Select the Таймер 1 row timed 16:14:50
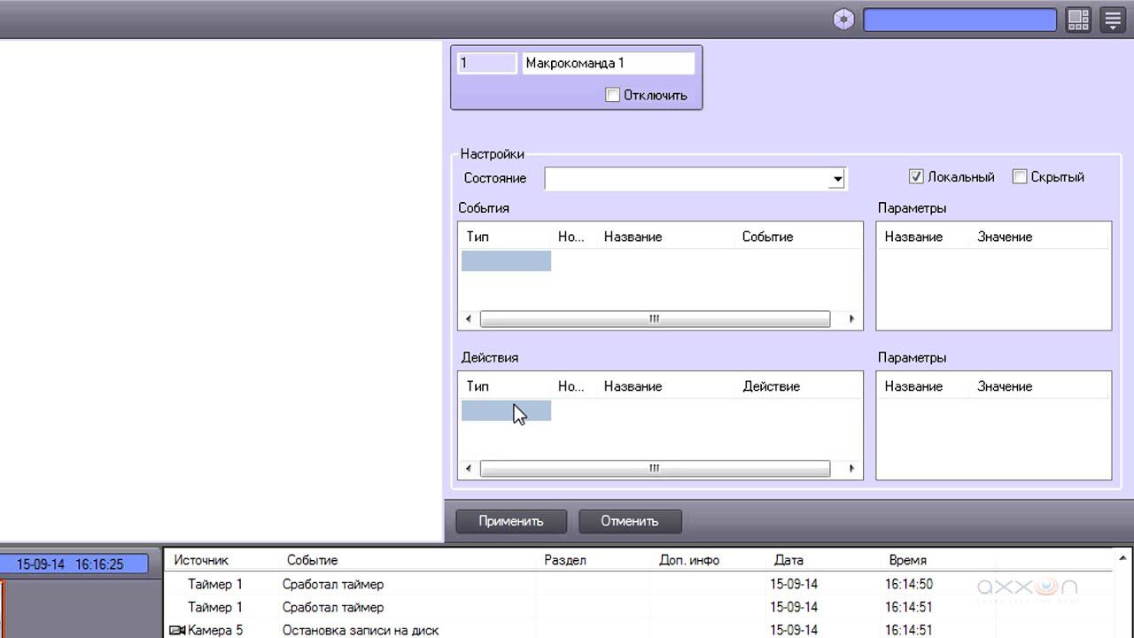 pyautogui.click(x=638, y=584)
